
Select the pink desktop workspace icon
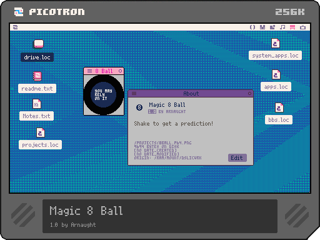coord(292,27)
